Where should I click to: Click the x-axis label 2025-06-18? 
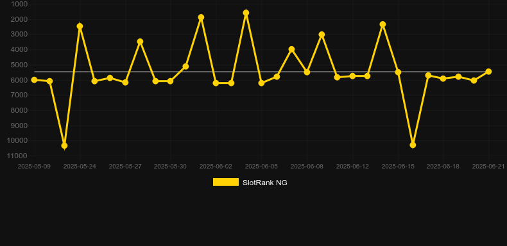click(443, 167)
